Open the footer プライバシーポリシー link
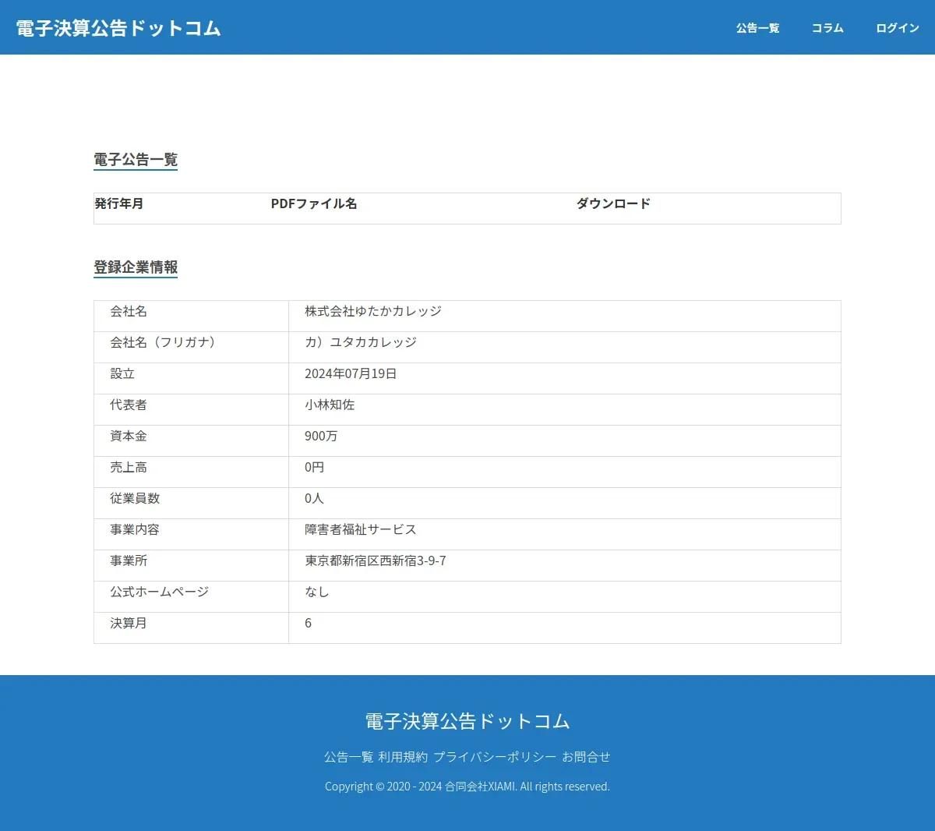Screen dimensions: 935x831 (x=495, y=757)
